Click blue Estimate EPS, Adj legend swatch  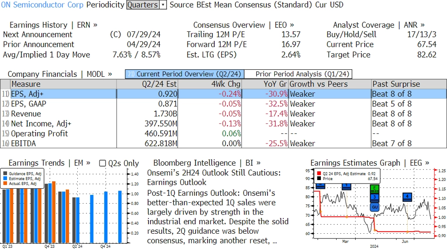(5, 179)
